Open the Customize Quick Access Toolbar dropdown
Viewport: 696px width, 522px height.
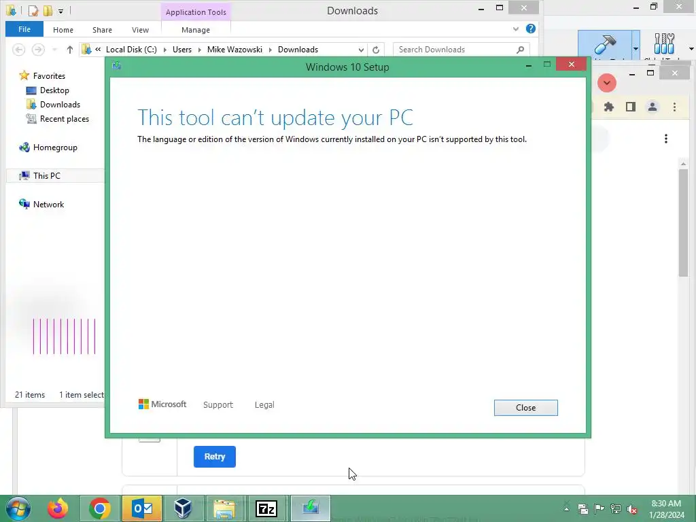60,11
